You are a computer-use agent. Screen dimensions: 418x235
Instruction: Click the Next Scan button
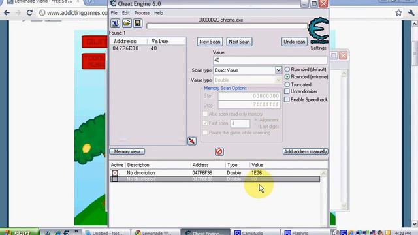click(239, 42)
